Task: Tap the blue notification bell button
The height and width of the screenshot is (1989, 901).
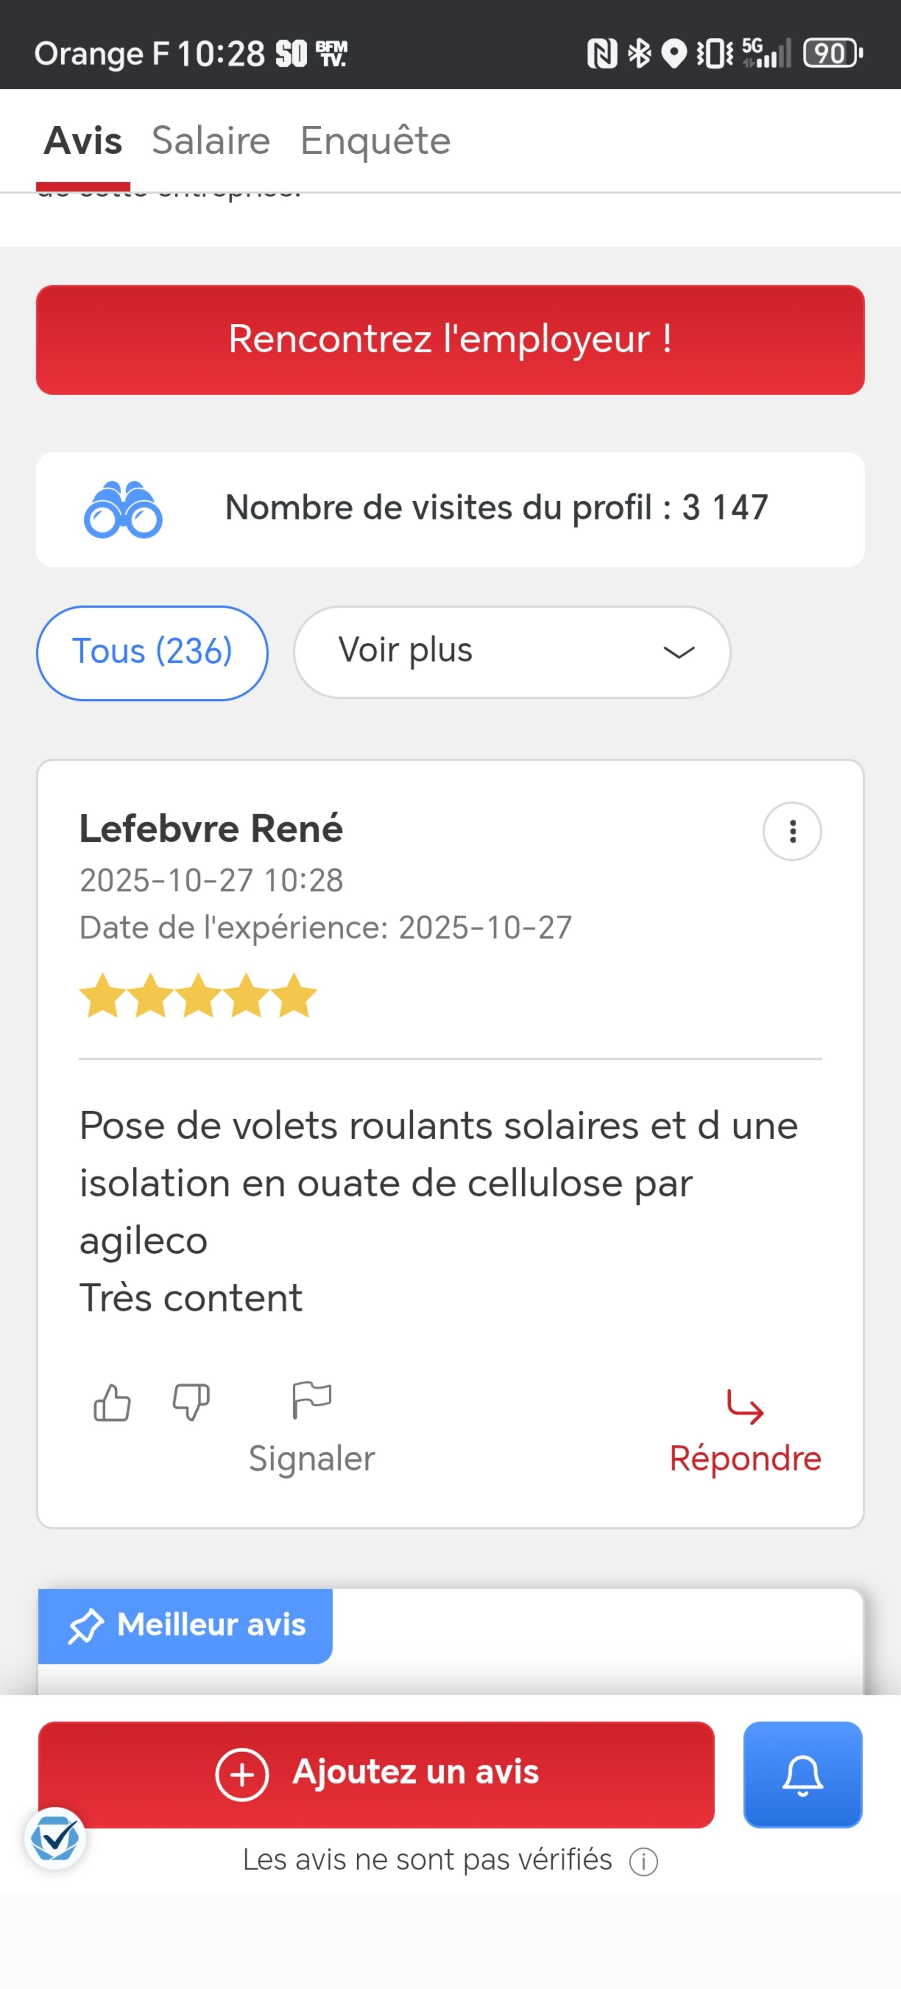Action: (x=802, y=1774)
